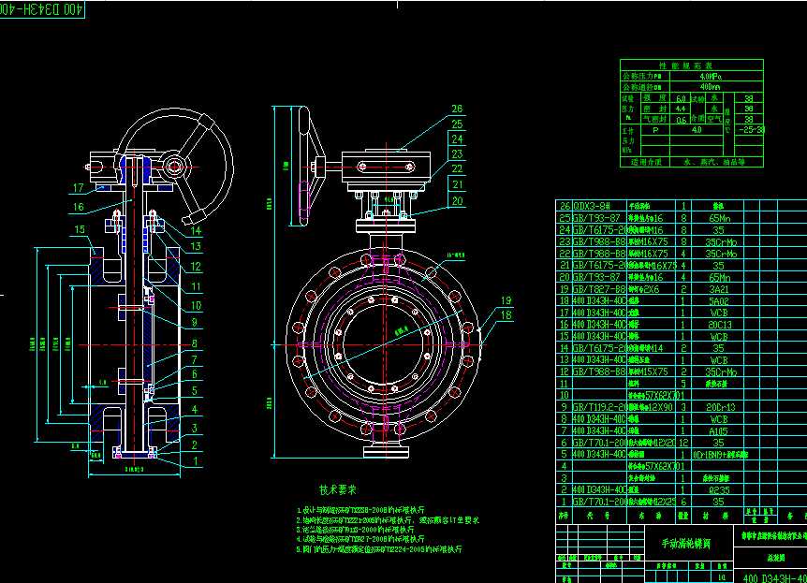The image size is (807, 583).
Task: Click 65Mn material in parts list row 25
Action: (x=720, y=218)
